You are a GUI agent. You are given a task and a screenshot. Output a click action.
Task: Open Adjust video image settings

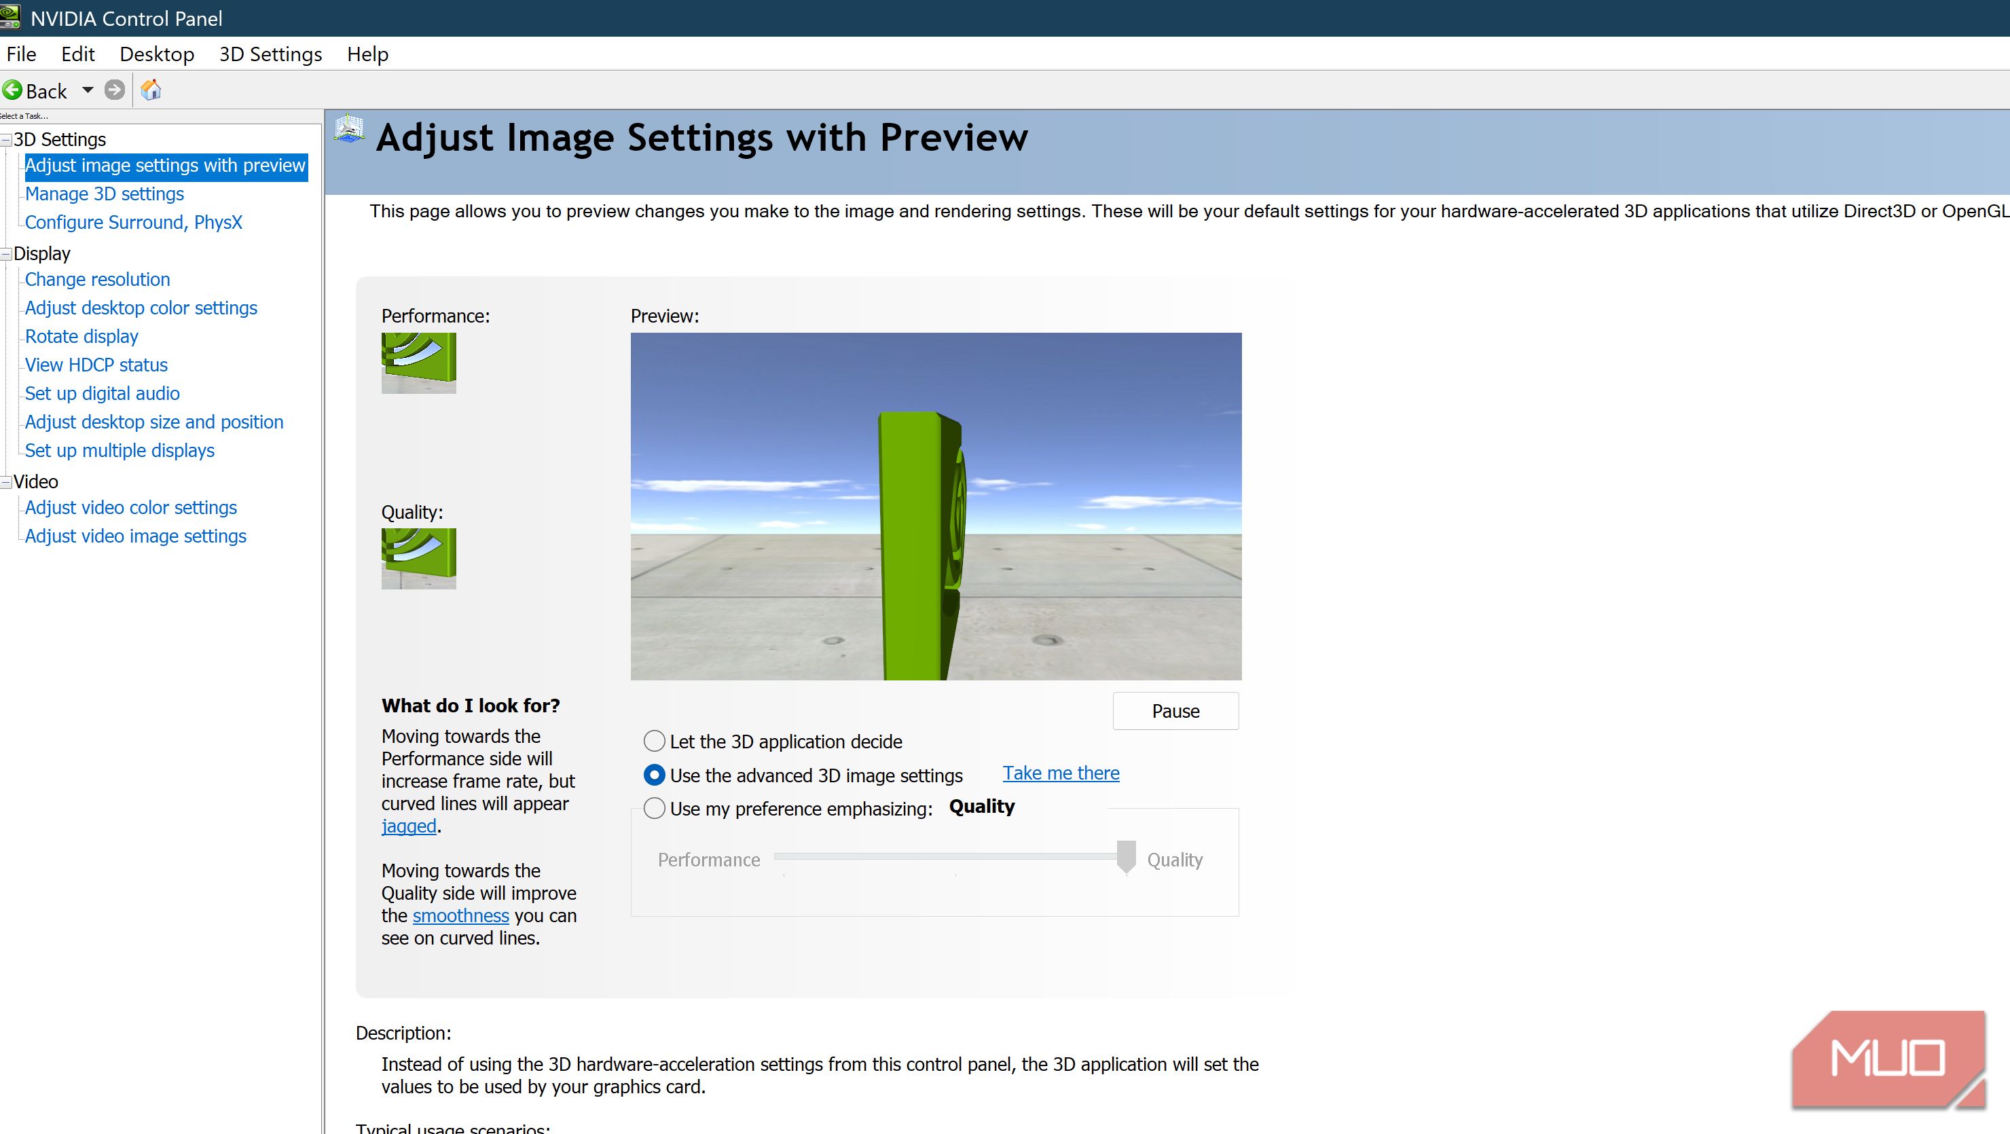[136, 536]
